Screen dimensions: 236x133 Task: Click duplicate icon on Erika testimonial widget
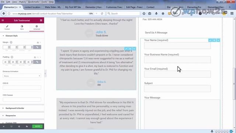[x=130, y=49]
